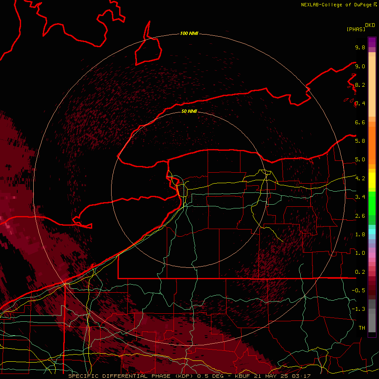Click the product title caption at the bottom
This screenshot has height=379, width=379.
(189, 376)
